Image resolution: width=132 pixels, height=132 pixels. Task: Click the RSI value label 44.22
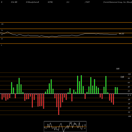point(121,34)
